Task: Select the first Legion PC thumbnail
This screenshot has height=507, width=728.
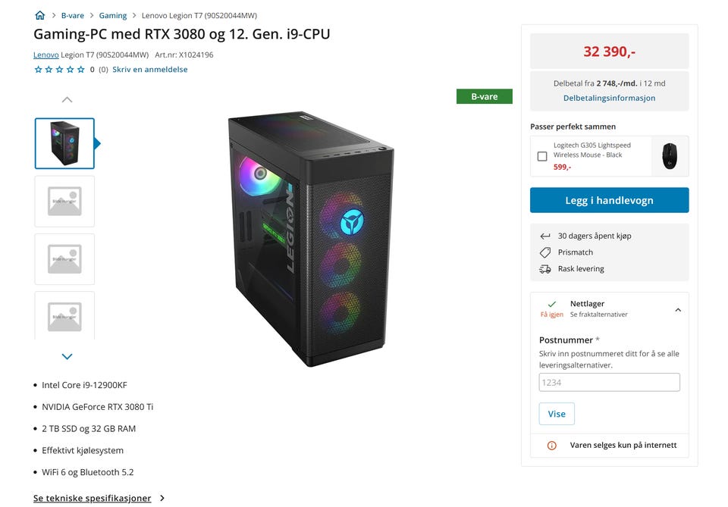Action: (x=64, y=143)
